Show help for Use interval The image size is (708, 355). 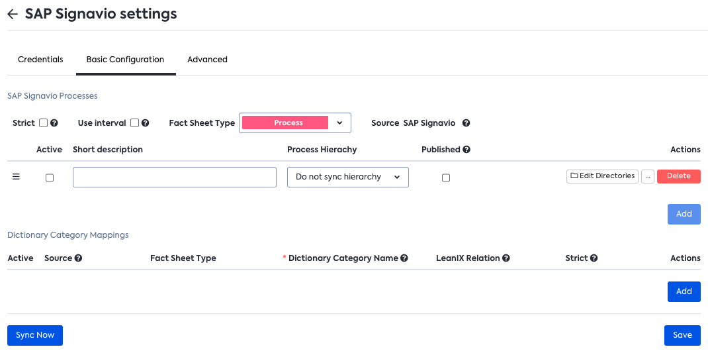coord(146,123)
